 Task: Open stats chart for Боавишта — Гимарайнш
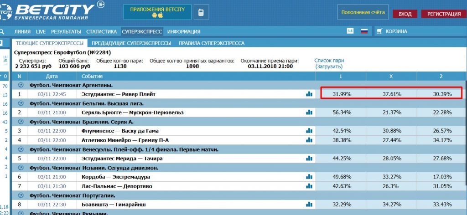point(309,205)
